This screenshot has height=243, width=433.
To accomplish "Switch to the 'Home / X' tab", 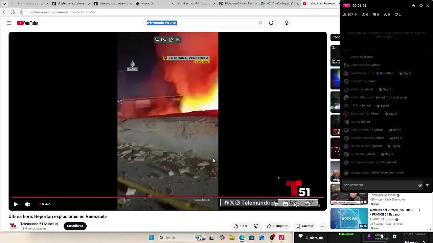I will click(x=154, y=4).
